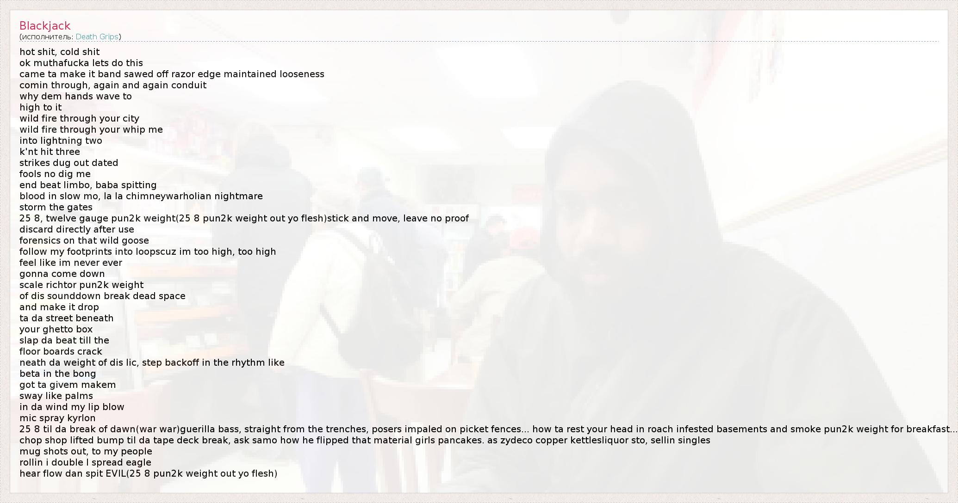Click the line "mic spray kyrlon"
958x503 pixels.
point(57,418)
